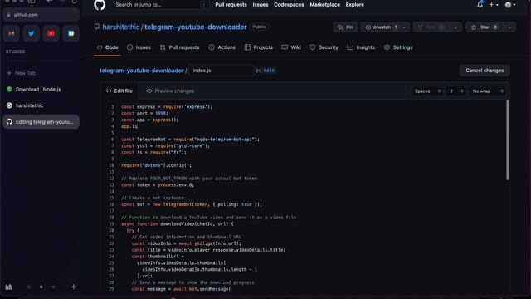Open the Actions tab
Viewport: 531px width, 299px height.
[222, 47]
